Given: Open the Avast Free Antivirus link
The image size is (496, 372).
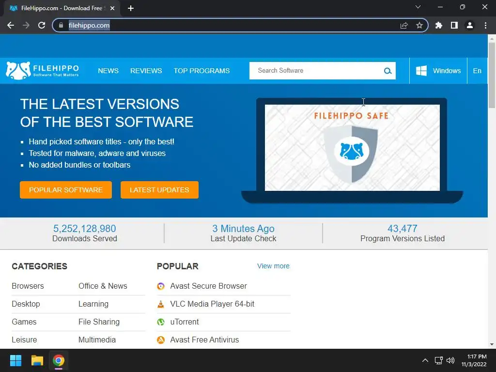Looking at the screenshot, I should click(204, 340).
